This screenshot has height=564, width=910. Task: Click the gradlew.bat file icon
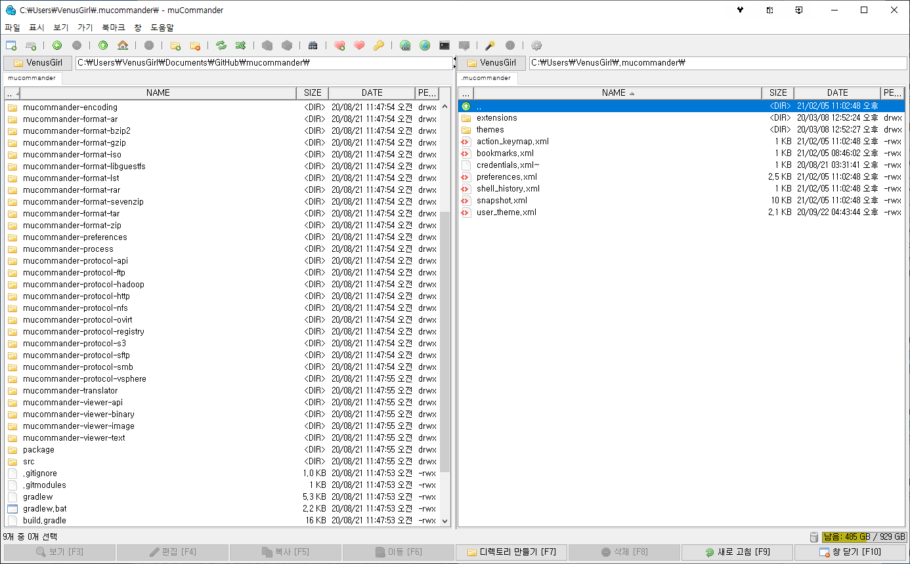click(12, 509)
